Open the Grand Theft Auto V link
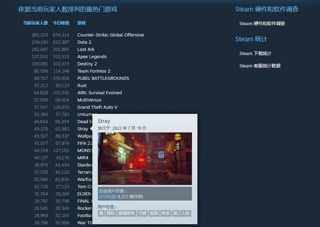Image resolution: width=320 pixels, height=227 pixels. coord(98,107)
